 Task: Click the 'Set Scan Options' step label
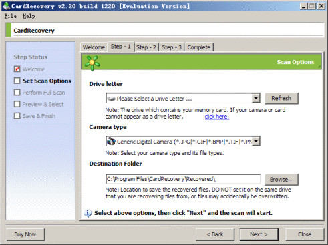click(47, 81)
